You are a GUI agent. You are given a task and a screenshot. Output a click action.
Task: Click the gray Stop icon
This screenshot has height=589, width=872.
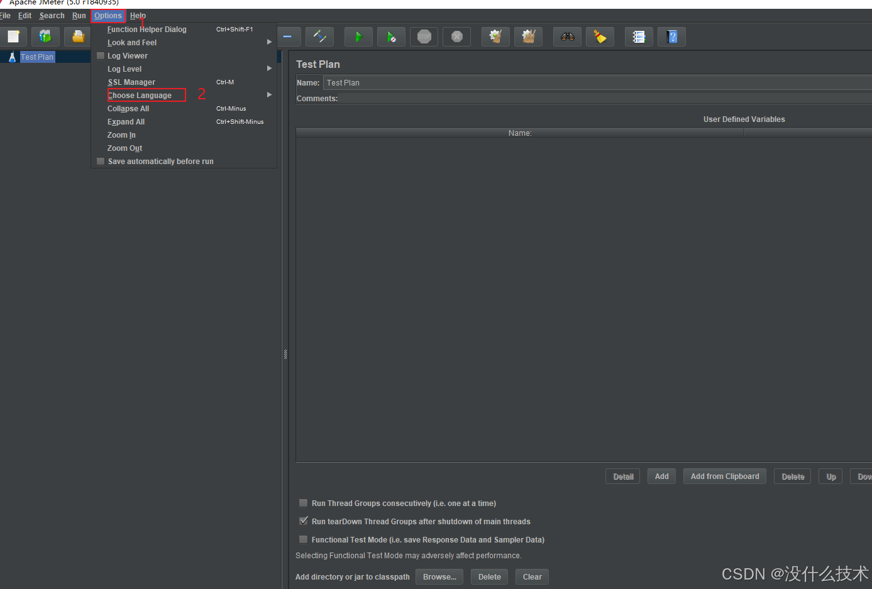tap(424, 37)
